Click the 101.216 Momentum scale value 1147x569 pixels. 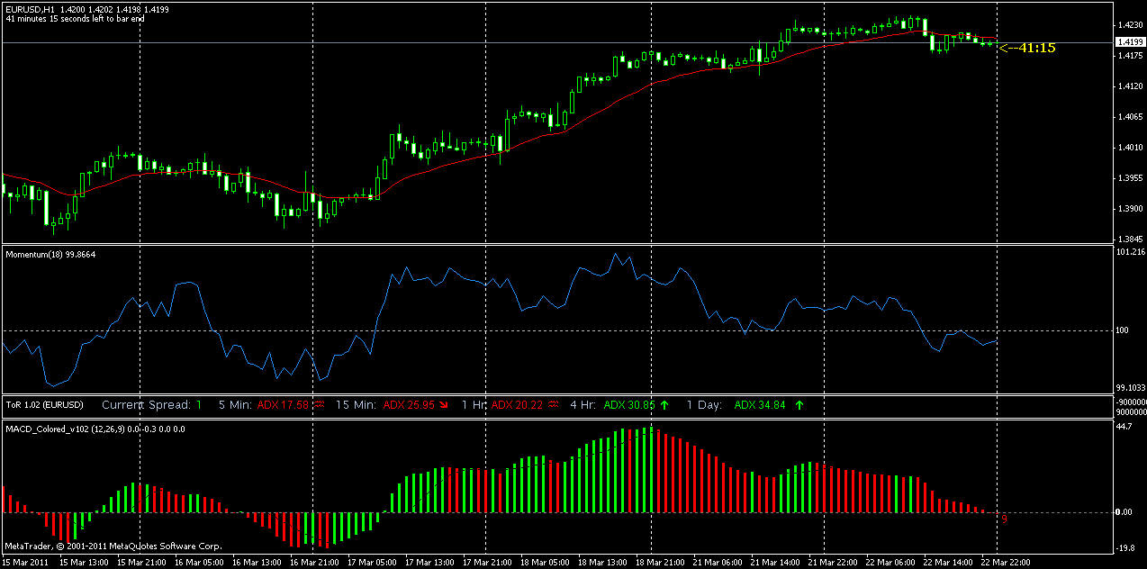click(x=1130, y=252)
